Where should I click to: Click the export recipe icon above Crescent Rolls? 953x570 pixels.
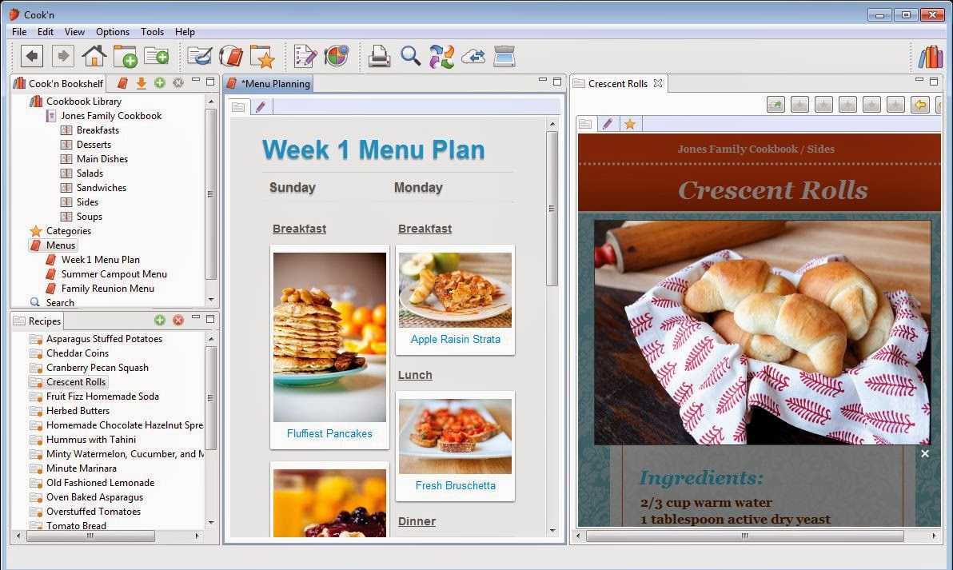pos(776,105)
